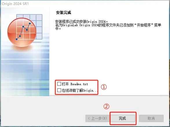Click the lowest blue data point on the logo graph

click(17, 39)
